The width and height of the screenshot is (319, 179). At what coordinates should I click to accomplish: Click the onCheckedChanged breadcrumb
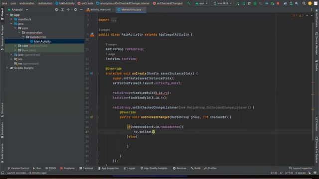[x=167, y=3]
